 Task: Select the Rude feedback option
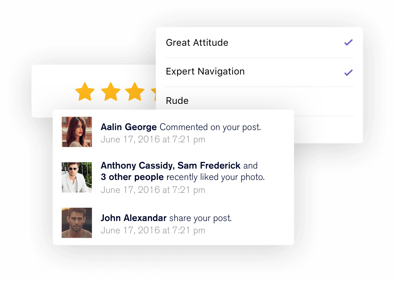177,101
